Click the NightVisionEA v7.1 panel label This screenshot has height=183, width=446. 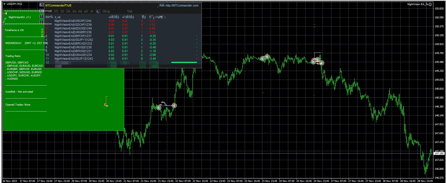(20, 17)
